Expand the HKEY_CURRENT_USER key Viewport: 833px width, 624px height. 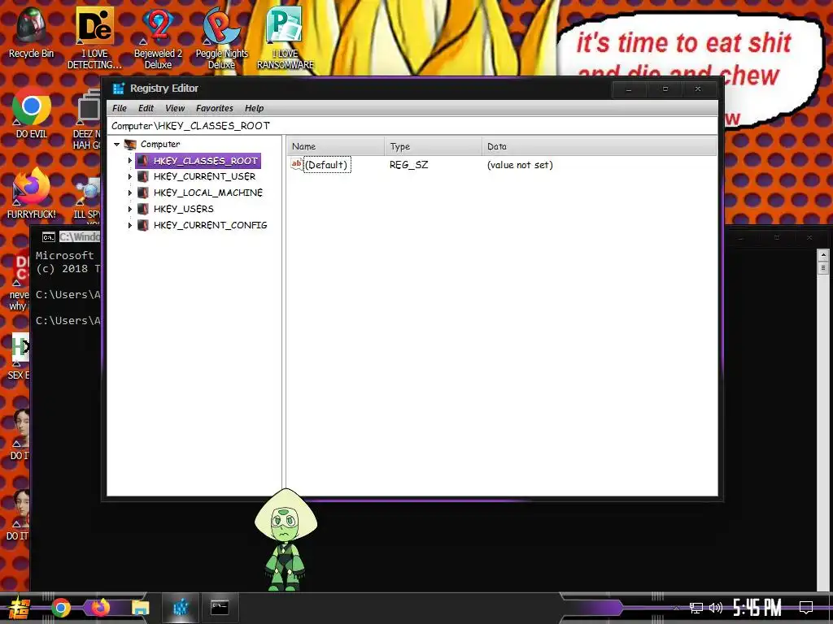pos(129,176)
